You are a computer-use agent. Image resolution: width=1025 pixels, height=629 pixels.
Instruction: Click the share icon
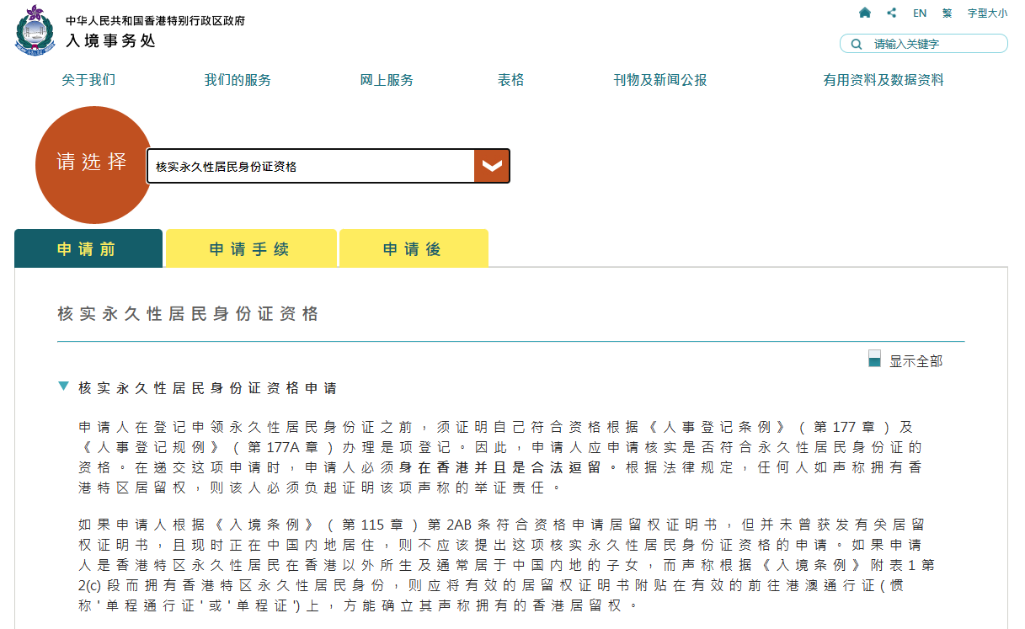891,13
